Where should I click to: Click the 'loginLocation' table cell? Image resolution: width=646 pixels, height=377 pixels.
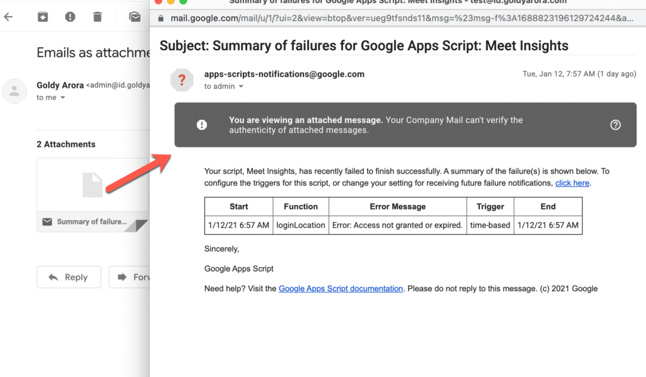(x=301, y=225)
